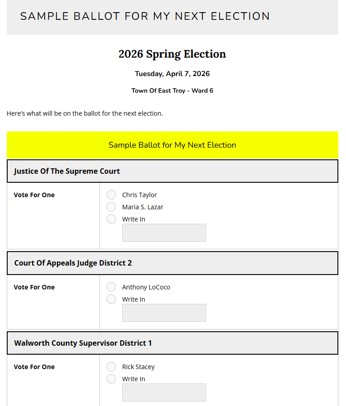Click the County Supervisor write-in text field

[x=164, y=392]
